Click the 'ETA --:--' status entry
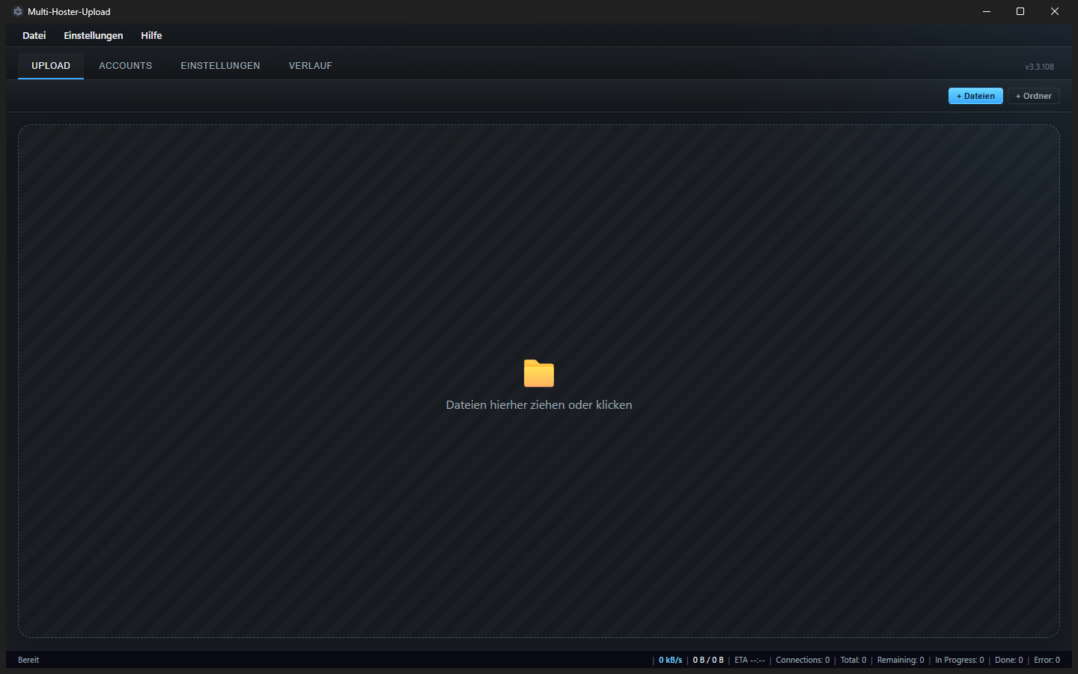This screenshot has height=674, width=1078. (749, 660)
